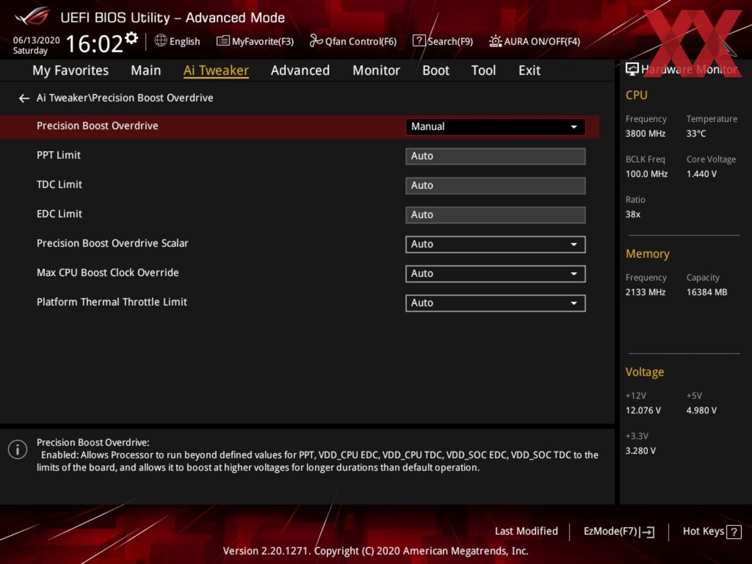The width and height of the screenshot is (752, 564).
Task: Click the info icon in the help panel
Action: [18, 449]
